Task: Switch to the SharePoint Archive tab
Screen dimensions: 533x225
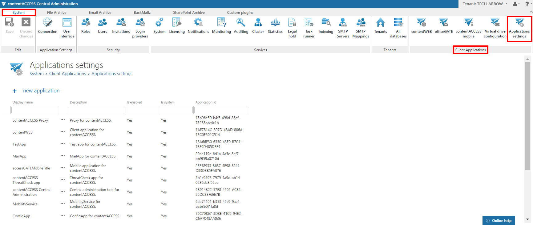Action: [189, 13]
